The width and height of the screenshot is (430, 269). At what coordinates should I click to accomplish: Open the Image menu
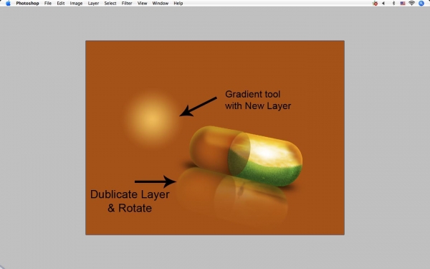[x=76, y=4]
